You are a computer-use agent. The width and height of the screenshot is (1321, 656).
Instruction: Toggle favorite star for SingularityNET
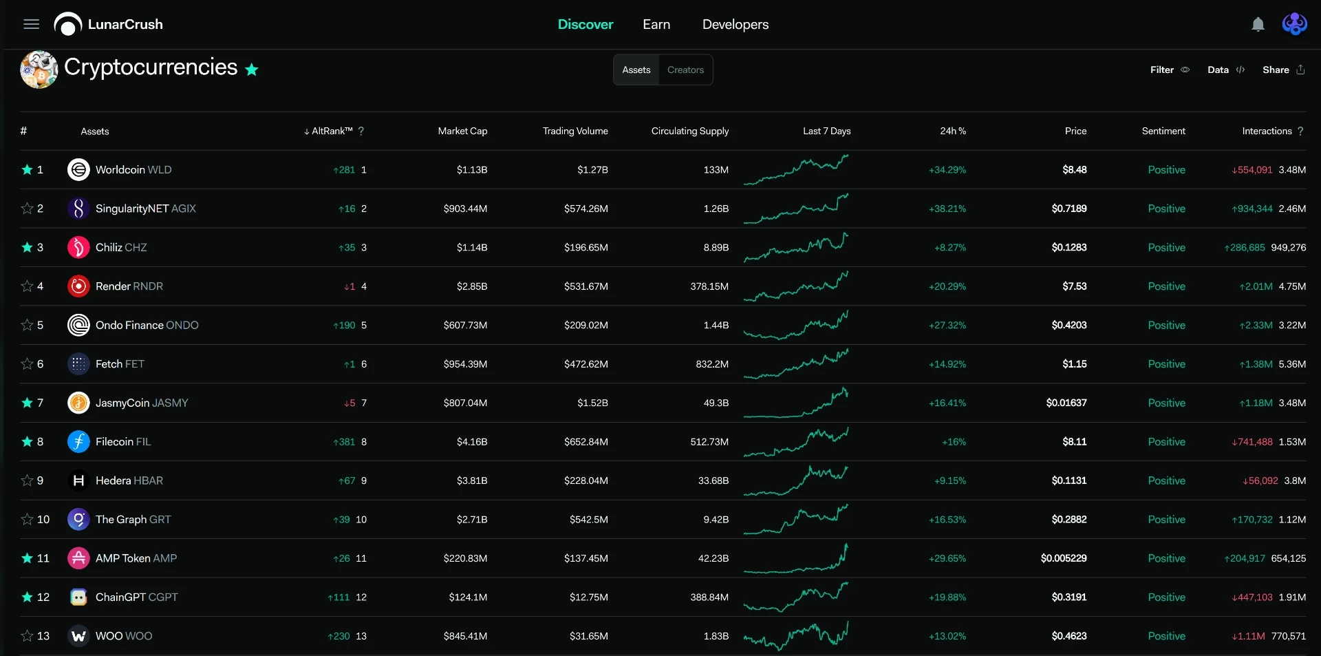27,209
